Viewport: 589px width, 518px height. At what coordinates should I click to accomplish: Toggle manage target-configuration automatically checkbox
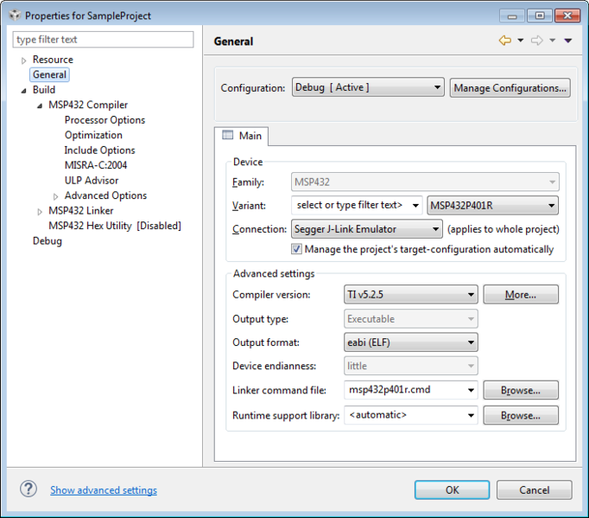[x=296, y=249]
